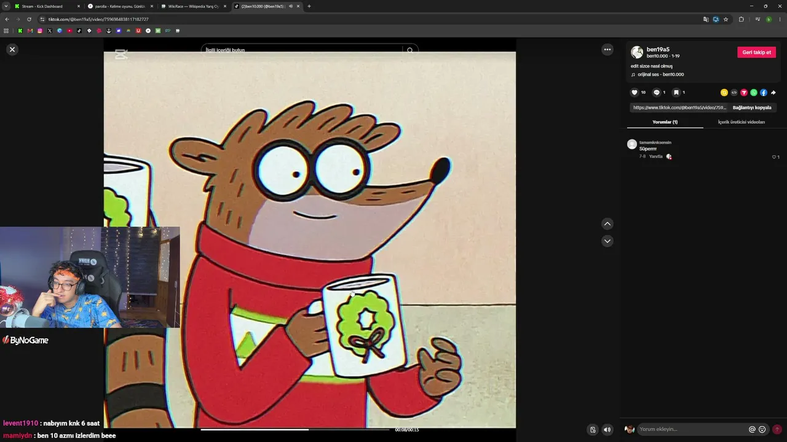Viewport: 787px width, 442px height.
Task: Share the video to WhatsApp
Action: point(754,93)
